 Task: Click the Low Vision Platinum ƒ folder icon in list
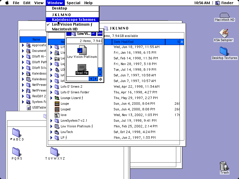tap(57, 126)
